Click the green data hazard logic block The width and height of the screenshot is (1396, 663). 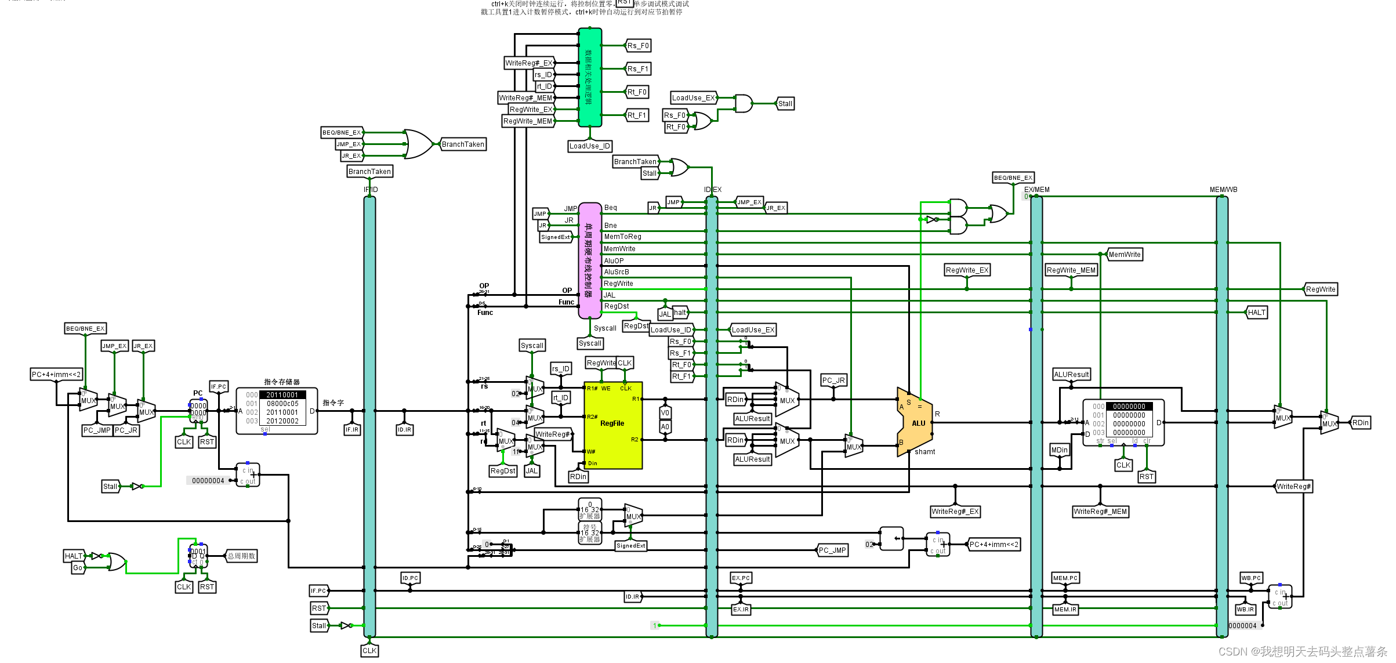(x=589, y=77)
